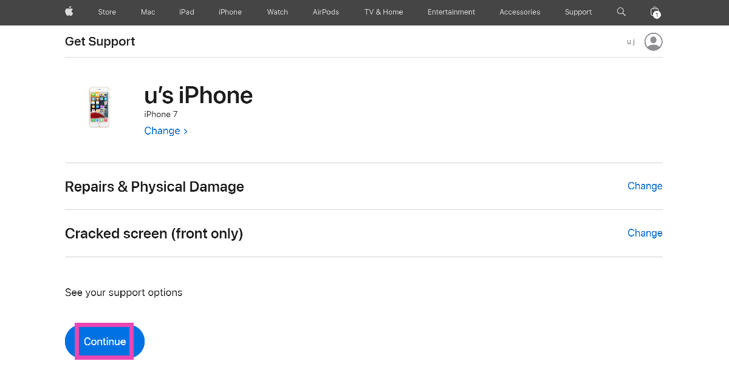The height and width of the screenshot is (381, 729).
Task: Change the Cracked screen selection
Action: coord(645,233)
